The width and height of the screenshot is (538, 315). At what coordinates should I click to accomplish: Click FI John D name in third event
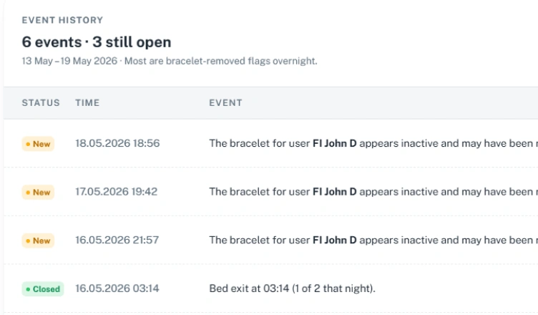pyautogui.click(x=335, y=240)
